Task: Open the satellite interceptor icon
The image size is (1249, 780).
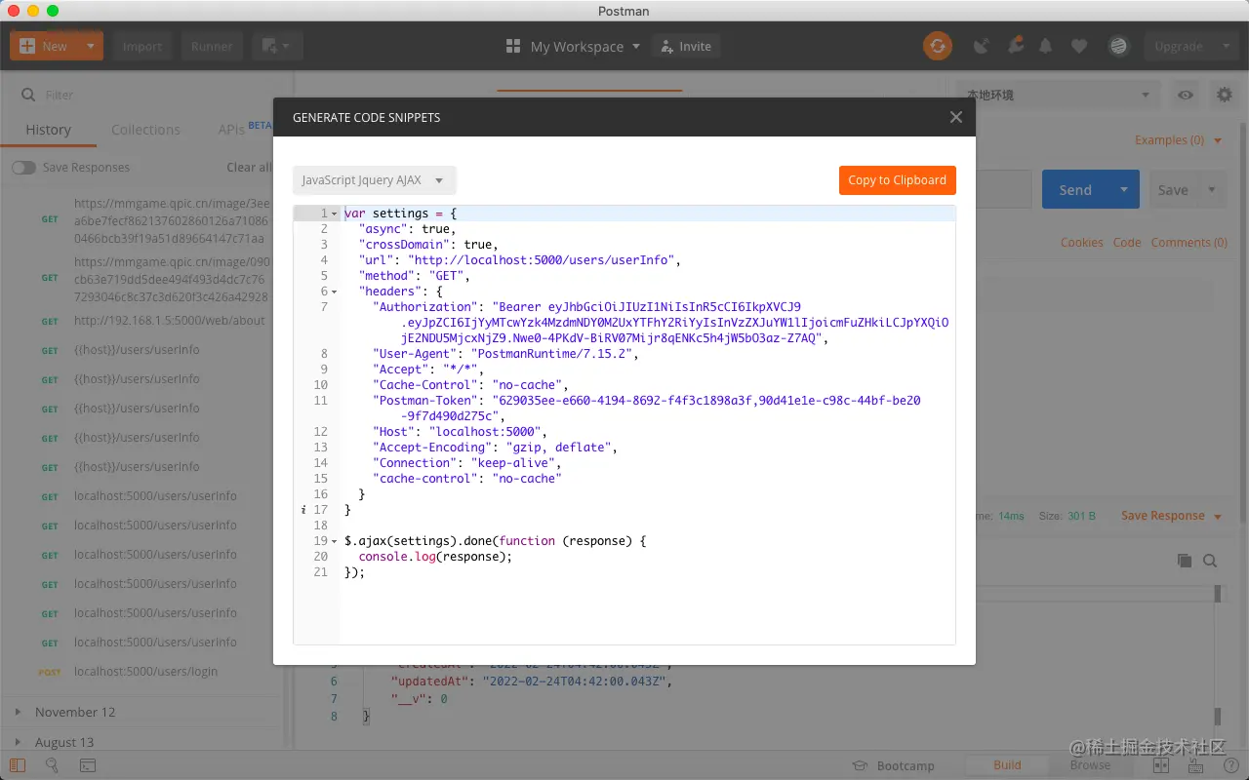Action: click(x=983, y=46)
